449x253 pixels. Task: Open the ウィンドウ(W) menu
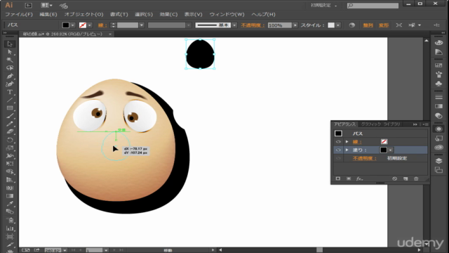(x=227, y=14)
